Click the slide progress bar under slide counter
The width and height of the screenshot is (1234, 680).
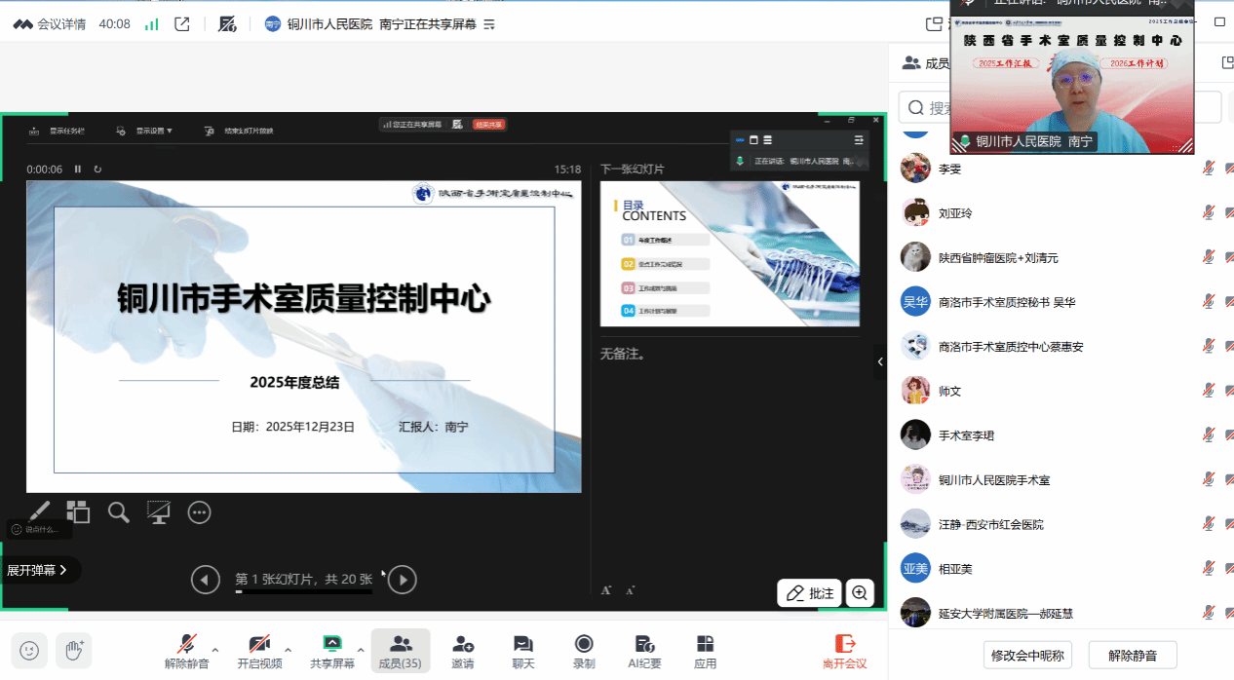(x=303, y=591)
